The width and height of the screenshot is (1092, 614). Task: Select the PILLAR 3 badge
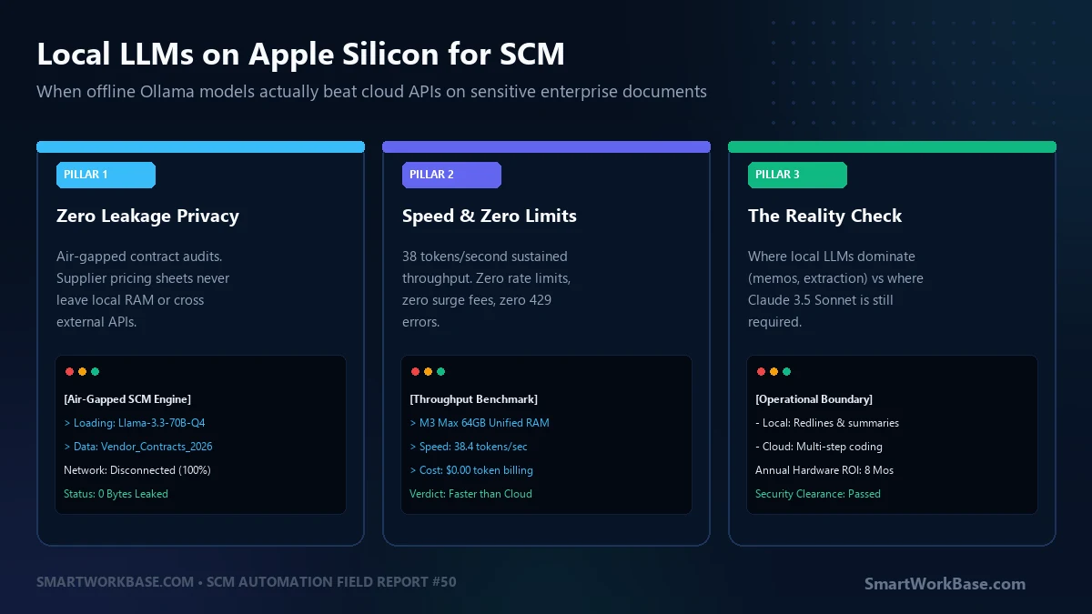pyautogui.click(x=797, y=175)
